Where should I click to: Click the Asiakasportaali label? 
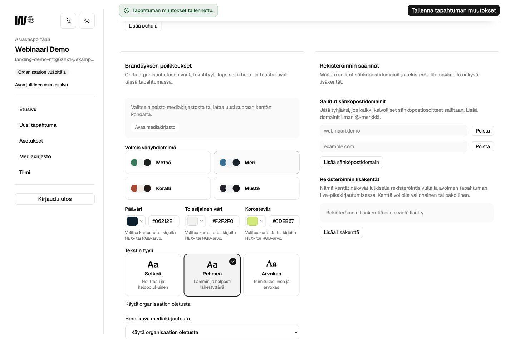click(33, 39)
